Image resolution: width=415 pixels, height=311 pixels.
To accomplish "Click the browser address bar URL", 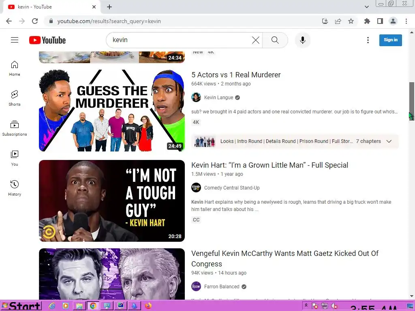I will pyautogui.click(x=109, y=21).
